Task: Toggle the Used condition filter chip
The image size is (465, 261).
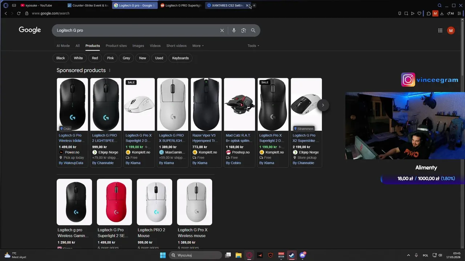Action: pyautogui.click(x=159, y=58)
